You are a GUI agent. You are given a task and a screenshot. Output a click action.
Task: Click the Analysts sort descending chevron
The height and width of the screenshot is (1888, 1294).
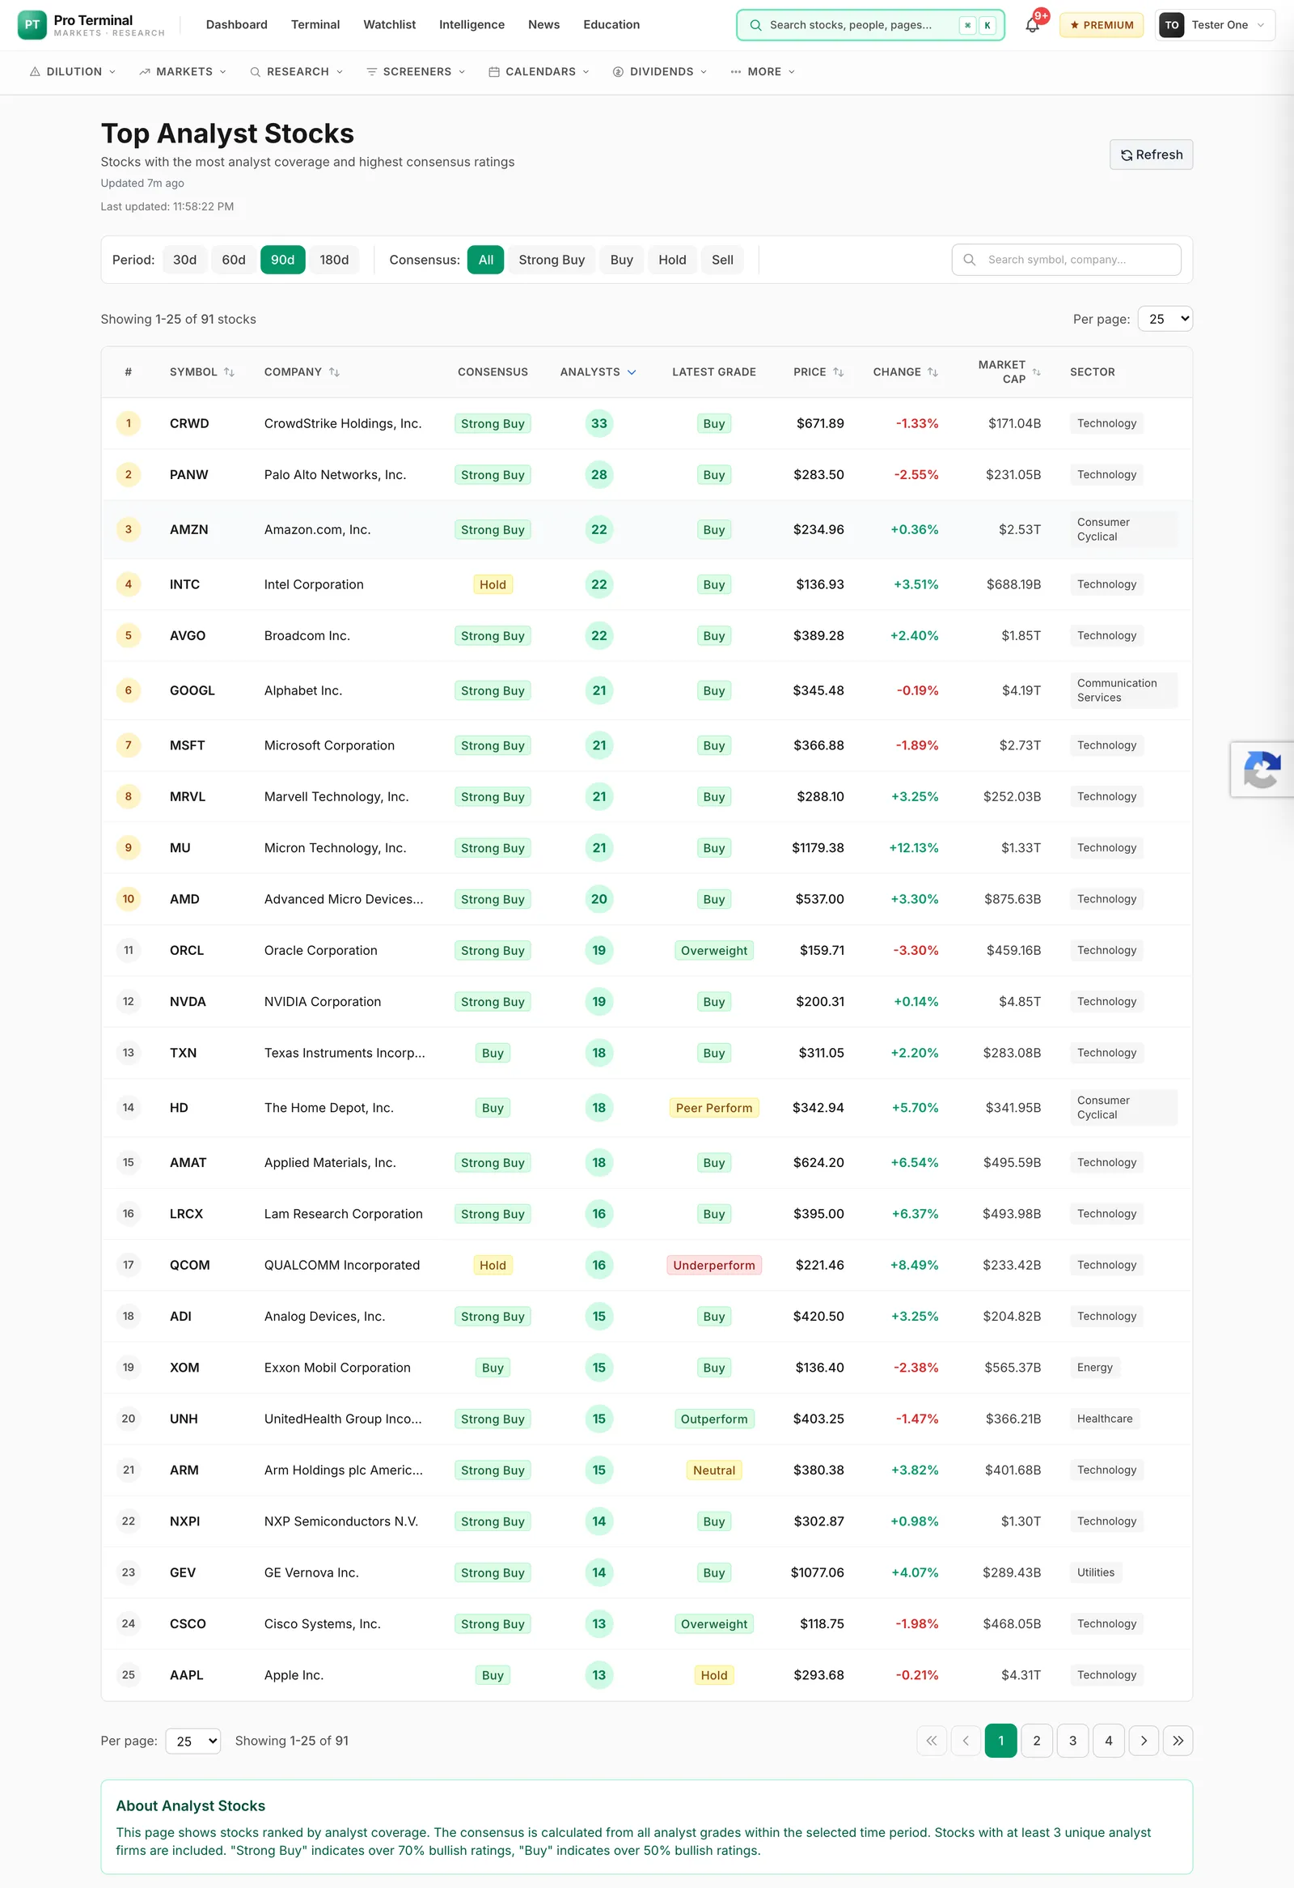(x=632, y=372)
